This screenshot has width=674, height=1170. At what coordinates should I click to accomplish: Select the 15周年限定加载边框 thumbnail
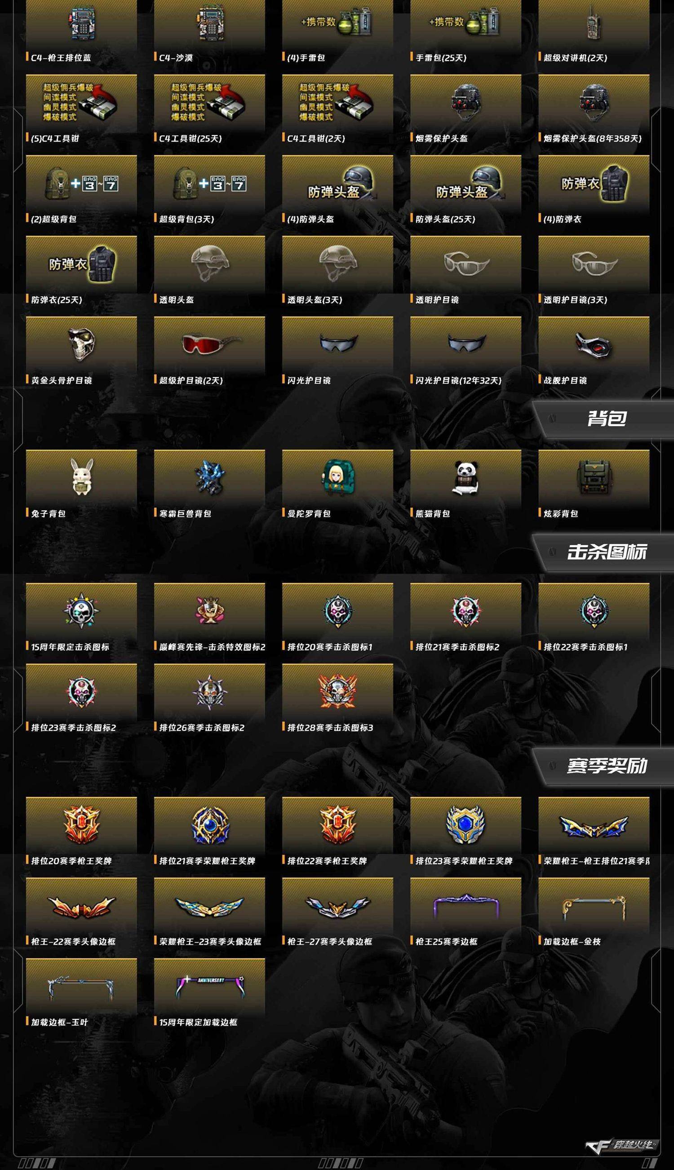tap(210, 986)
